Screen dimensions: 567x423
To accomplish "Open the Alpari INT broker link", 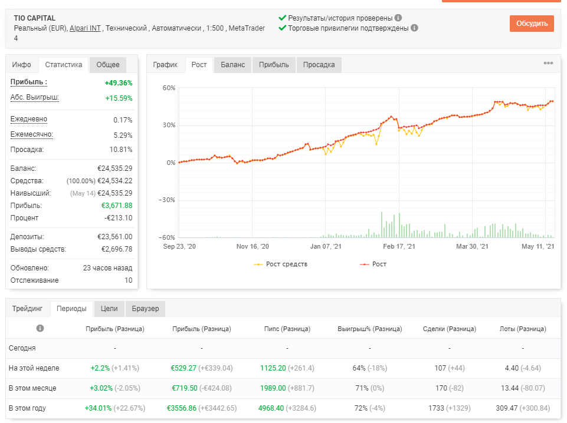I will (85, 28).
